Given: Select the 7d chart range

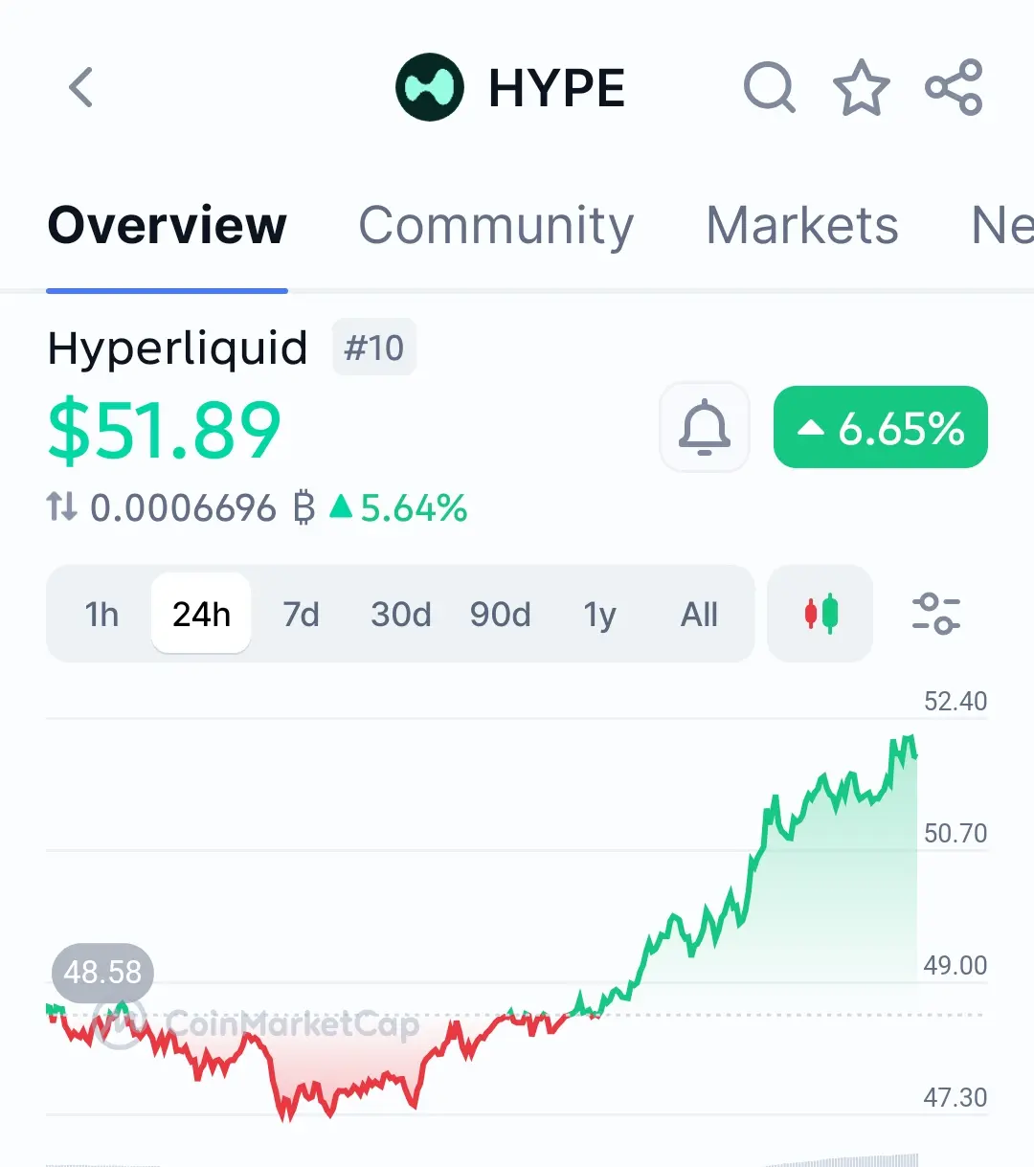Looking at the screenshot, I should [x=301, y=614].
